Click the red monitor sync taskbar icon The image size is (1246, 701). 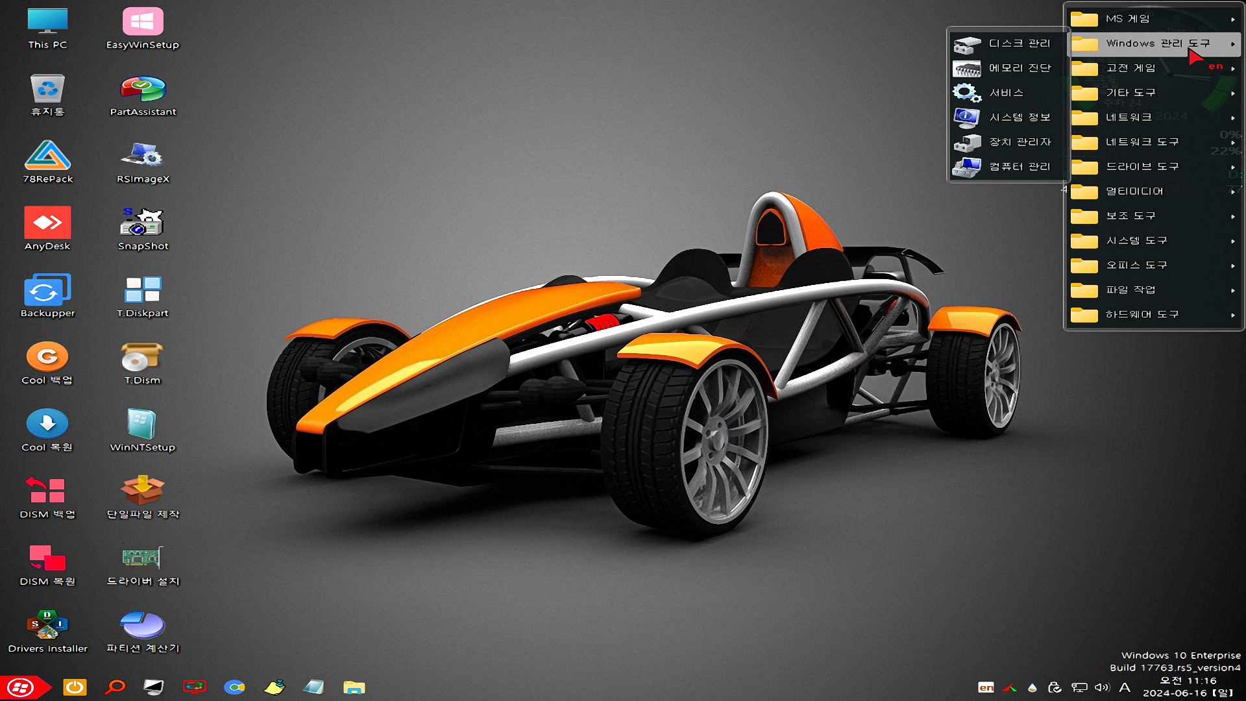[194, 687]
